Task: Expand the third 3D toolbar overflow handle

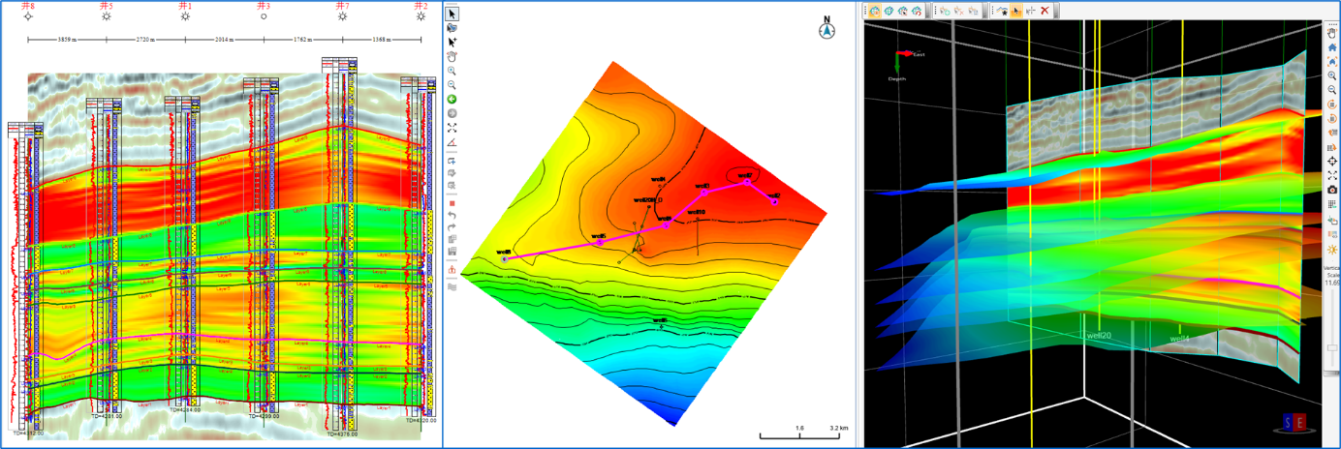Action: [1058, 11]
